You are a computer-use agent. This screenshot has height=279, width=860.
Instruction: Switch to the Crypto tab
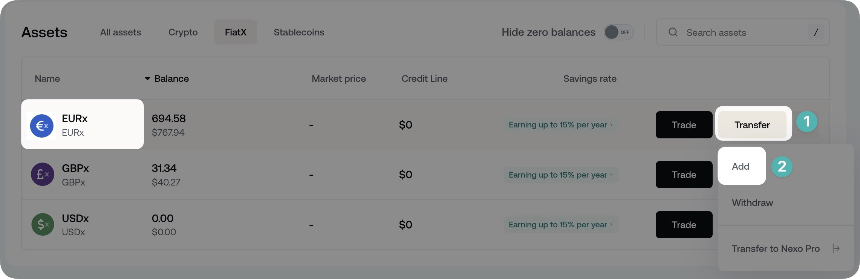click(183, 32)
